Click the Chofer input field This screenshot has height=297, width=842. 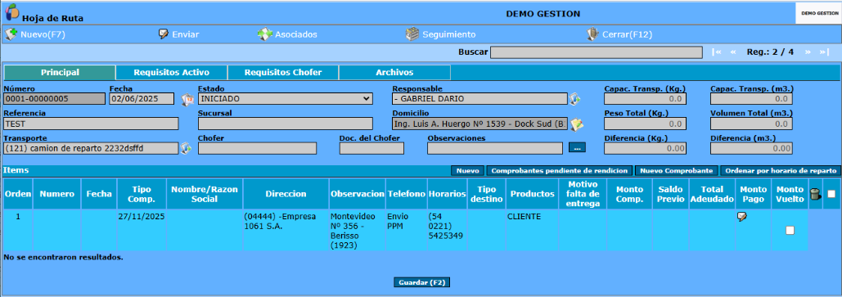[257, 148]
